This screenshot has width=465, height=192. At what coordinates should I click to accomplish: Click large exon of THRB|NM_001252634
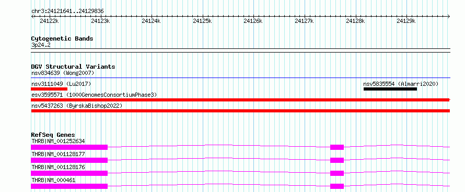point(69,147)
